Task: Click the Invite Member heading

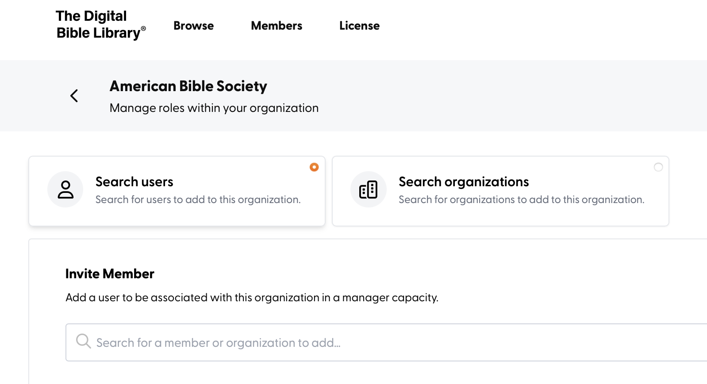Action: click(x=110, y=274)
